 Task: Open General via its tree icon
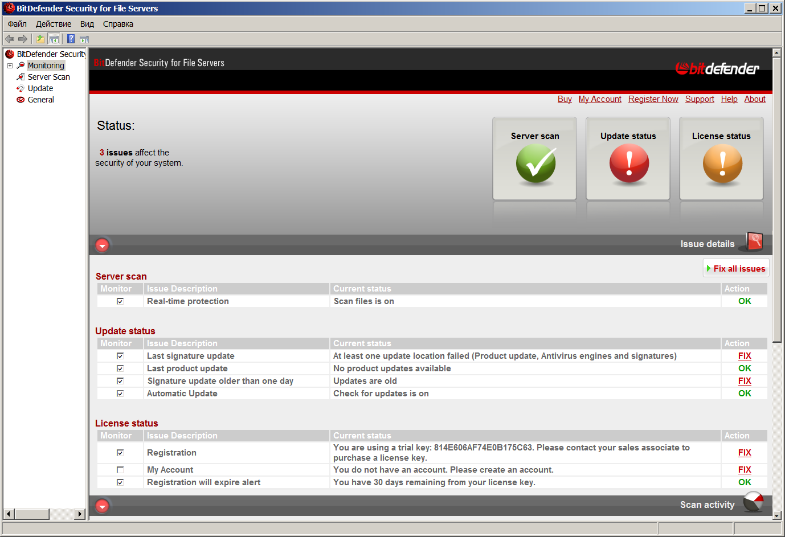point(21,100)
